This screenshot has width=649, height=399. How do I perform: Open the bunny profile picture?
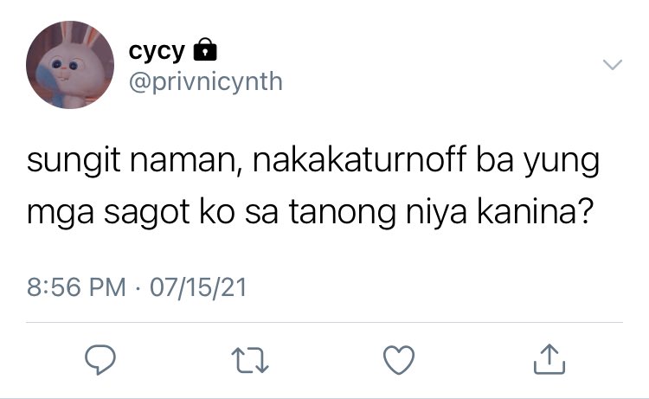70,65
